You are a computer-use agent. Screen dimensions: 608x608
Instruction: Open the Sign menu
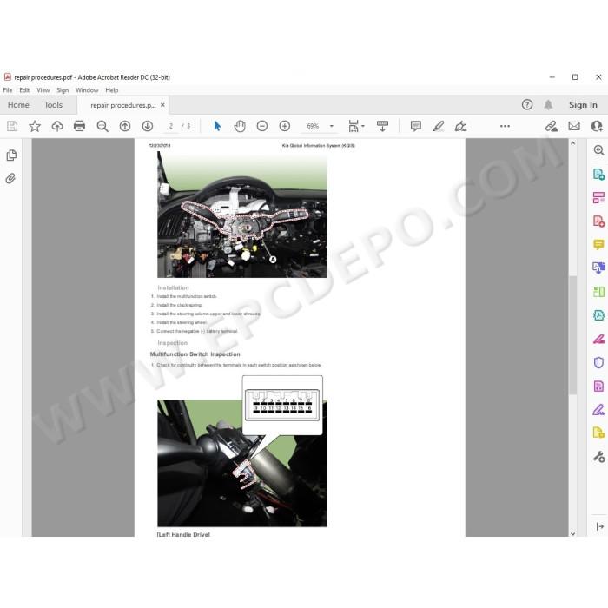click(x=63, y=90)
